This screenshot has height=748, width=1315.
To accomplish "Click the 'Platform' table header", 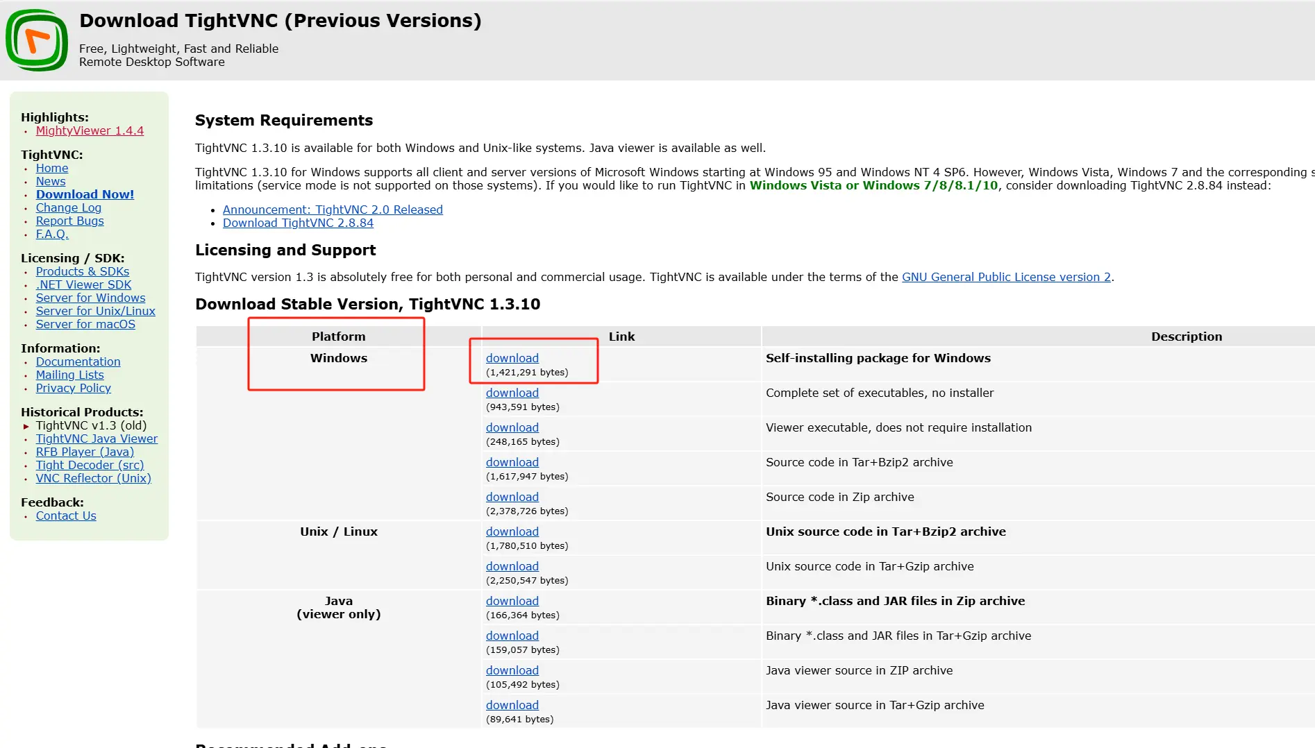I will point(338,337).
